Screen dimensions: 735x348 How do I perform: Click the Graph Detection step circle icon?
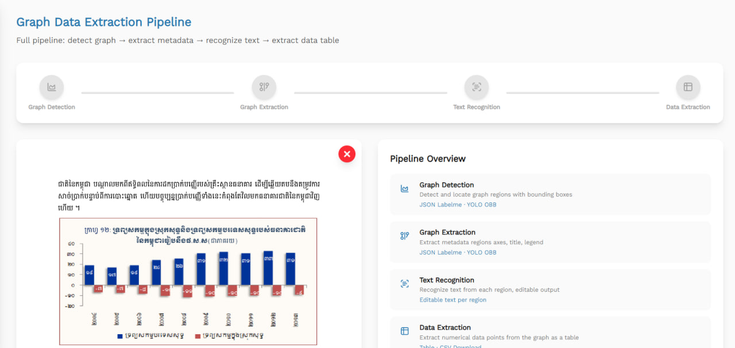click(x=52, y=87)
